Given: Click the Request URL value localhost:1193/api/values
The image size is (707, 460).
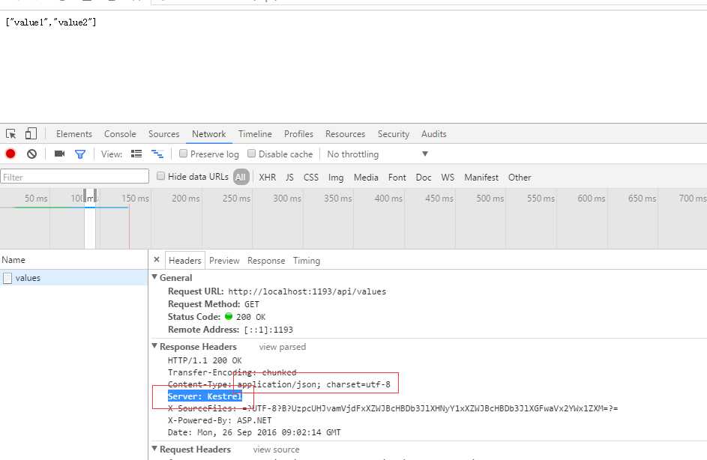Looking at the screenshot, I should click(x=307, y=291).
